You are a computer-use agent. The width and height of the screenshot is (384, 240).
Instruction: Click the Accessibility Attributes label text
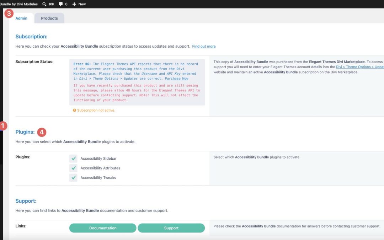pyautogui.click(x=100, y=168)
